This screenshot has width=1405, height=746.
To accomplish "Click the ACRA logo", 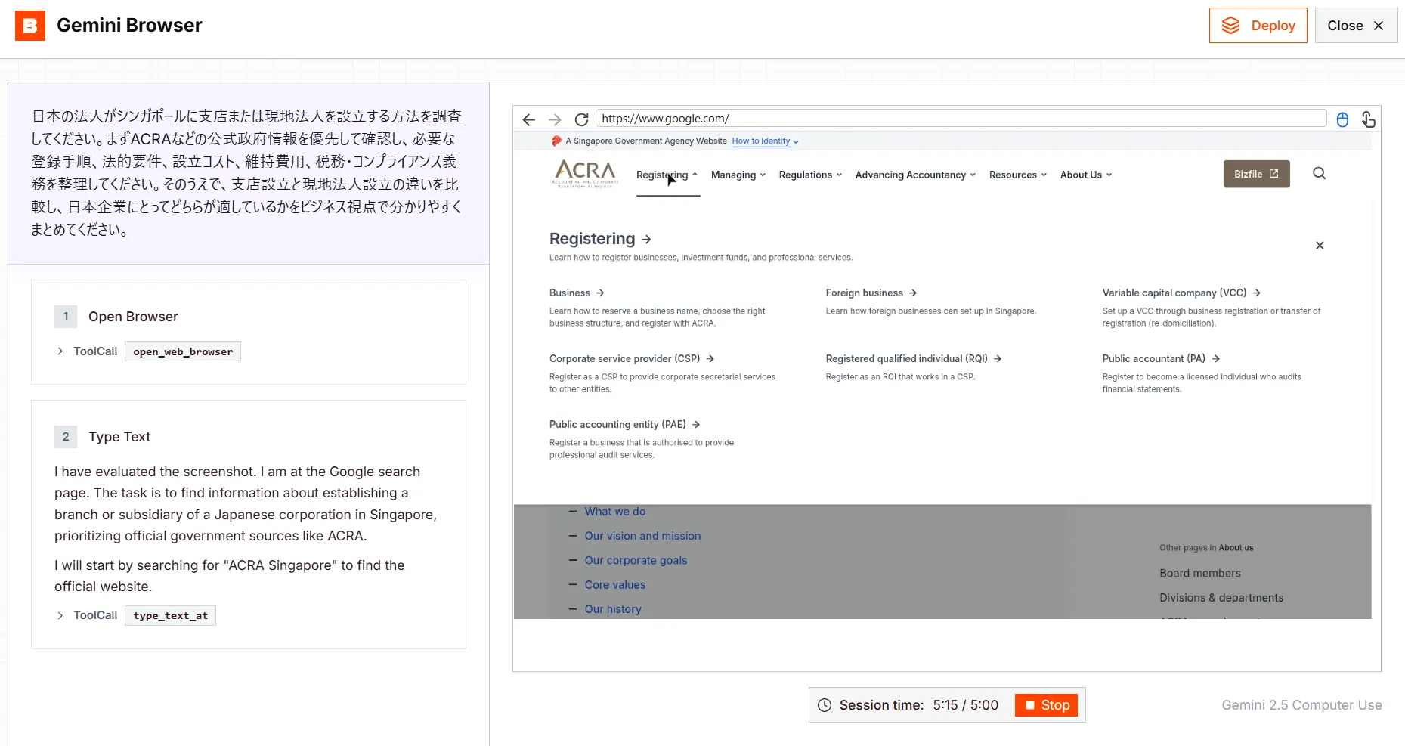I will (x=585, y=174).
